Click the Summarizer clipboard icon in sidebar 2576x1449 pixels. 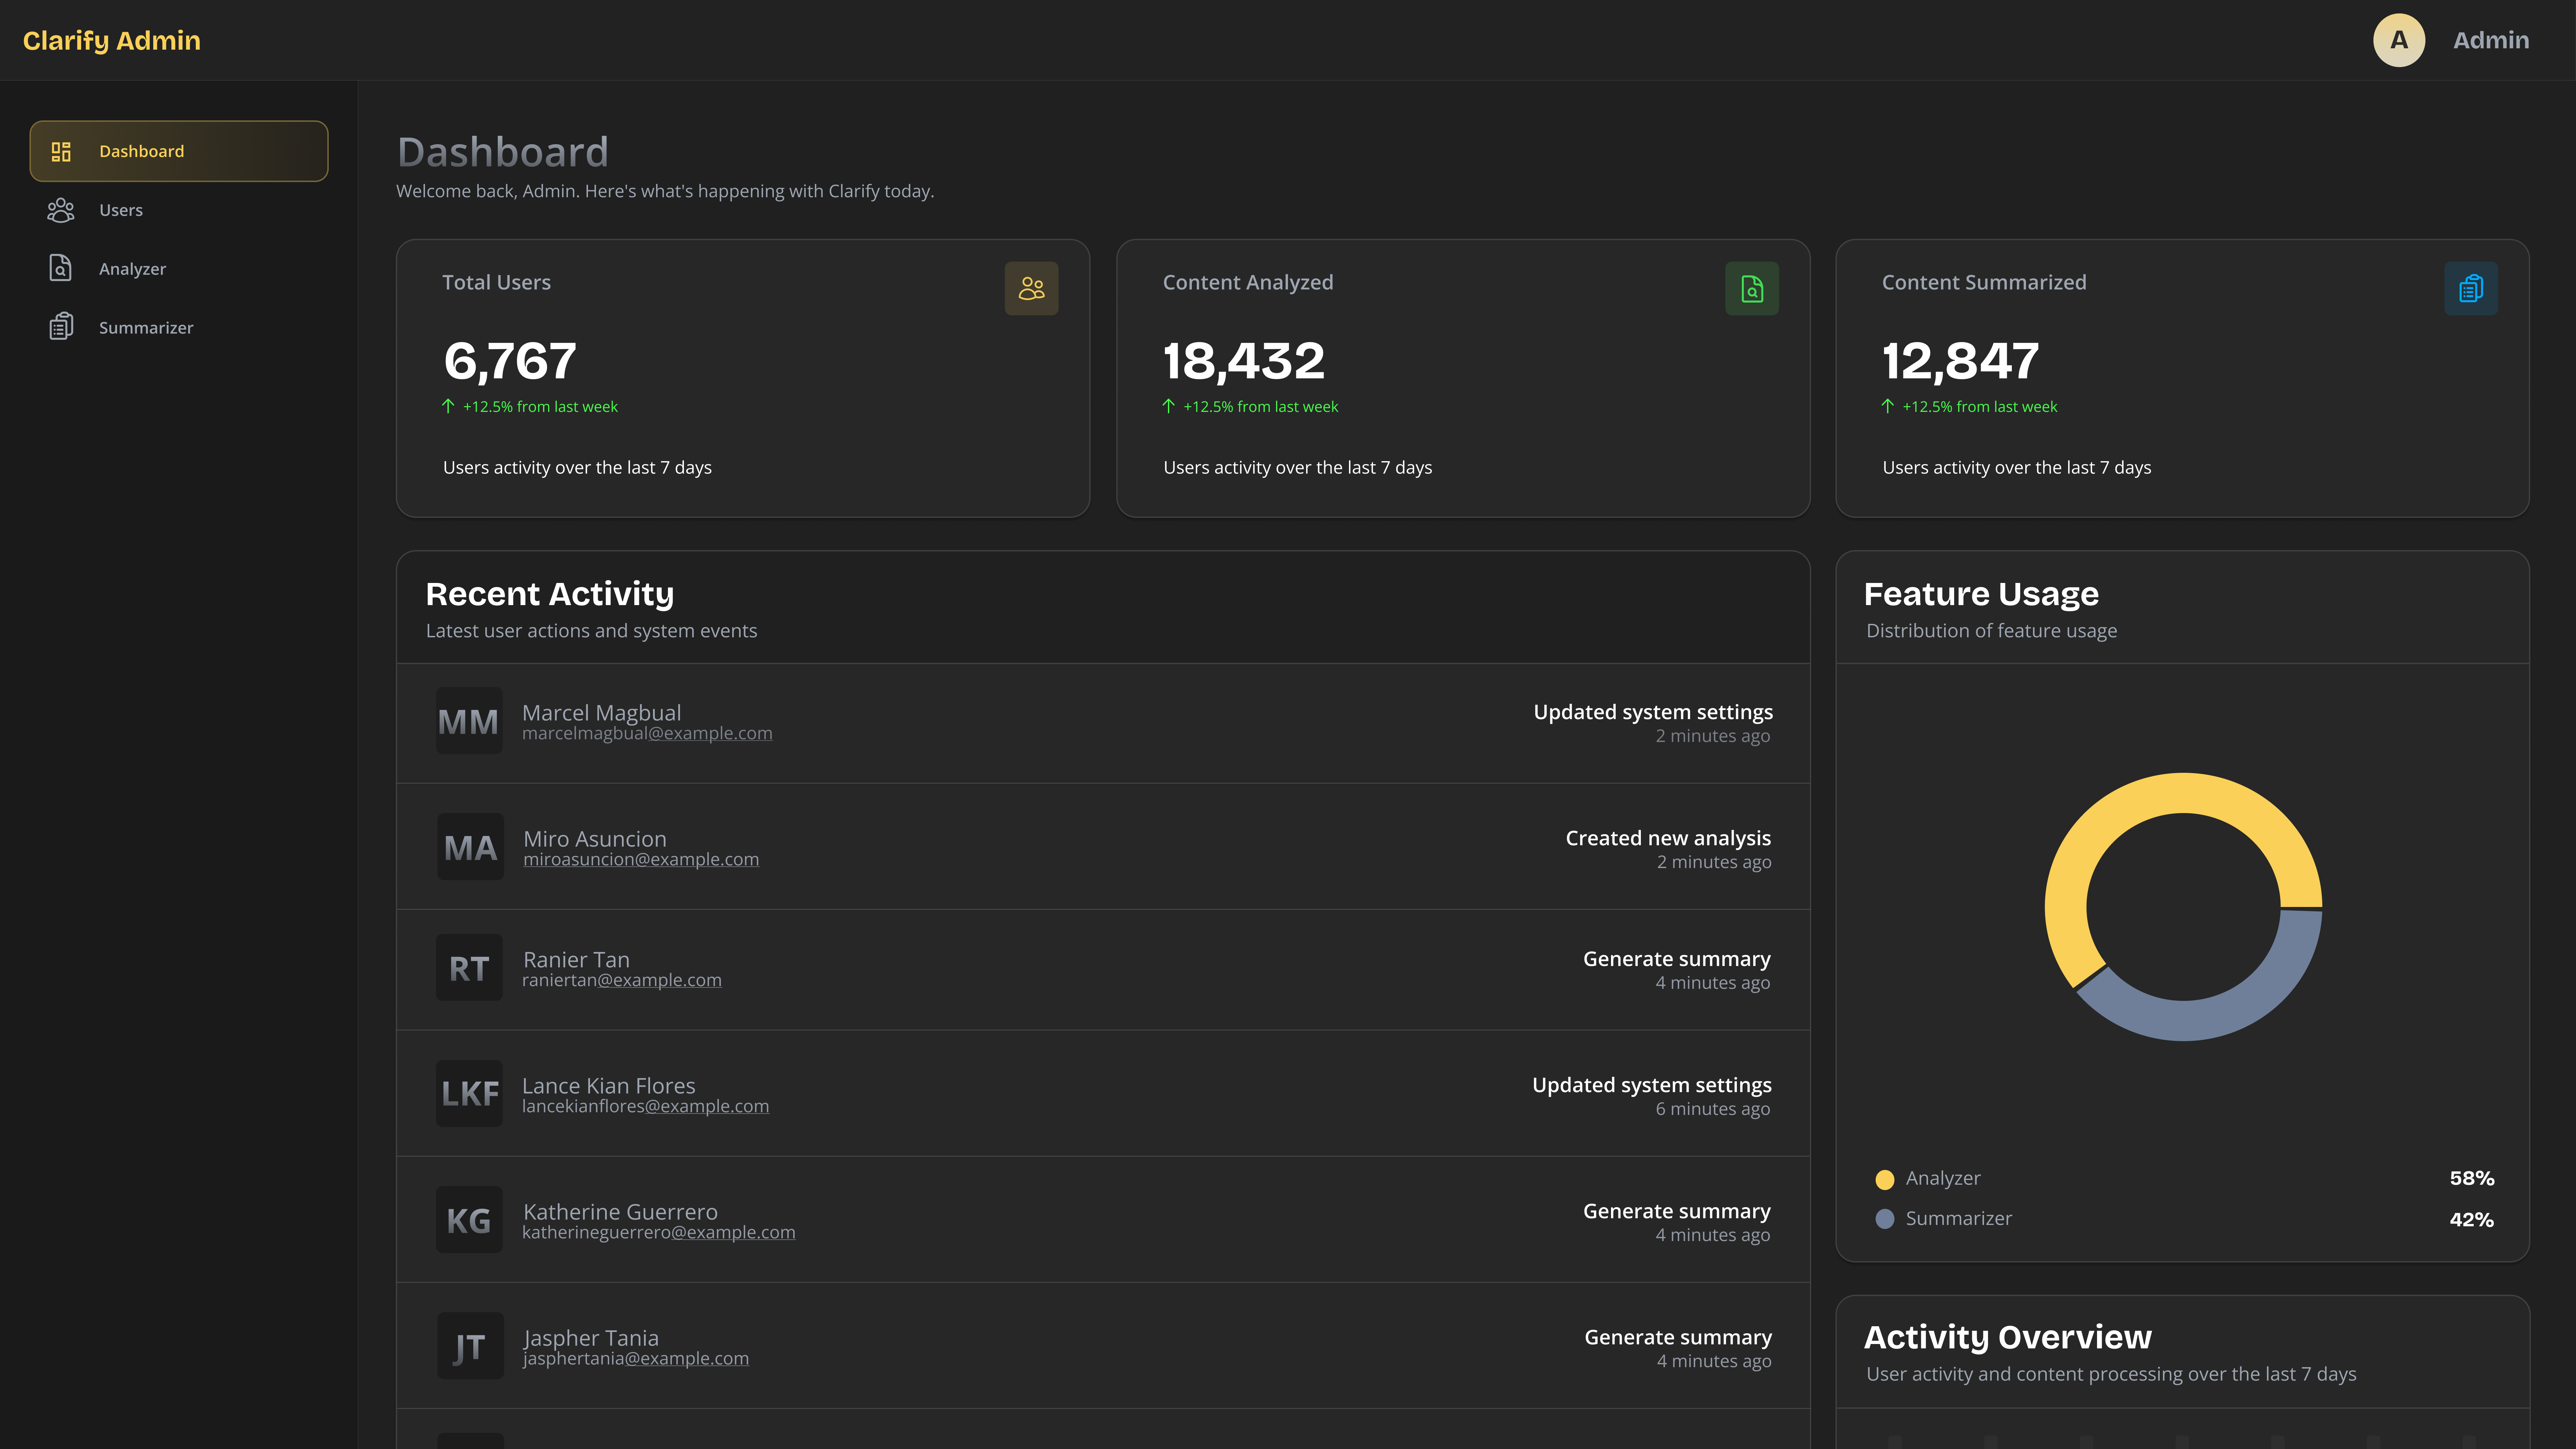pyautogui.click(x=61, y=327)
